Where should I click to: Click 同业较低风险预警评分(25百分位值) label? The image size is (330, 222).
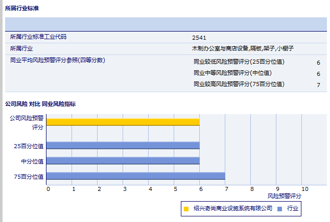pyautogui.click(x=239, y=62)
